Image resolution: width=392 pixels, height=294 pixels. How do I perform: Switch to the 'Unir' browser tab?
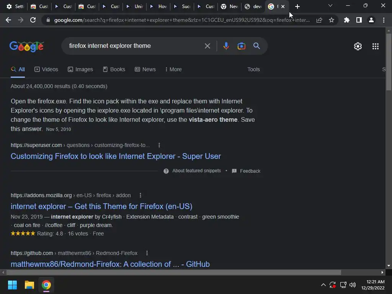[135, 7]
